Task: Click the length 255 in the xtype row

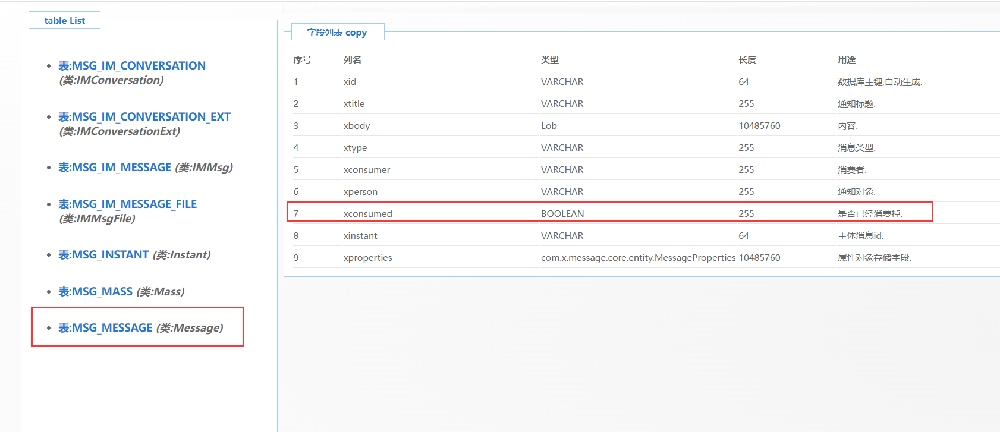Action: (746, 148)
